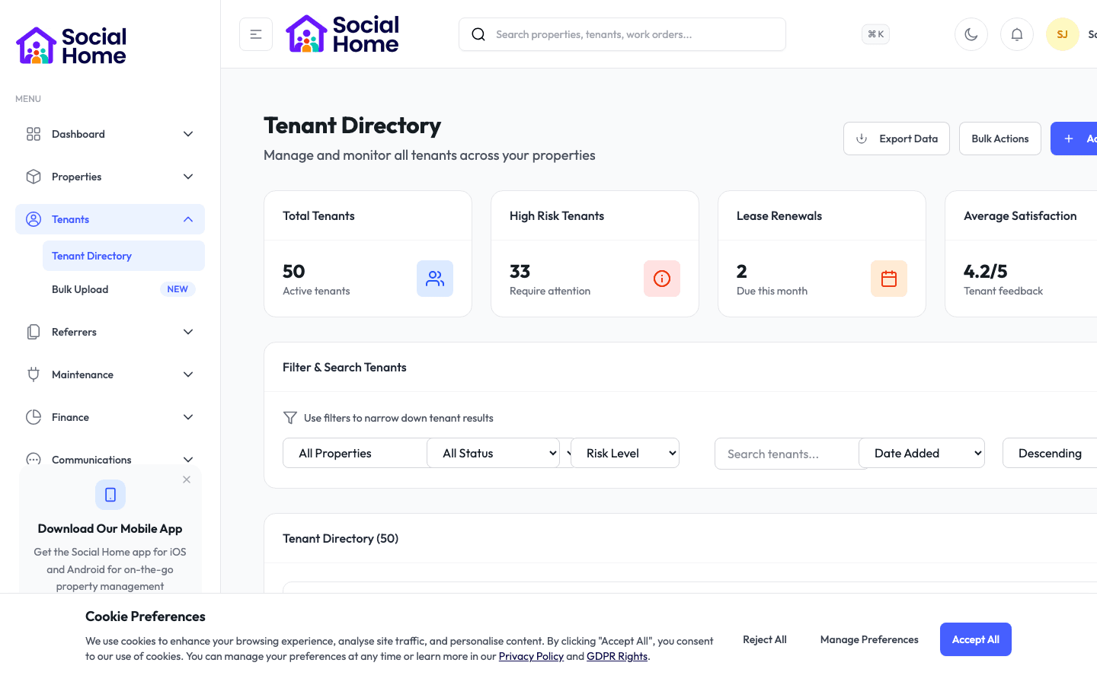Open notifications bell icon
Screen dimensions: 1097x685
click(x=1016, y=34)
